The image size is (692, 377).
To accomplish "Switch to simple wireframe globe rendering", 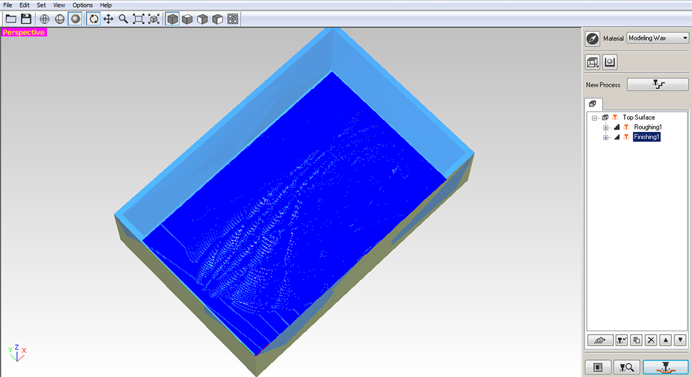I will [x=60, y=19].
